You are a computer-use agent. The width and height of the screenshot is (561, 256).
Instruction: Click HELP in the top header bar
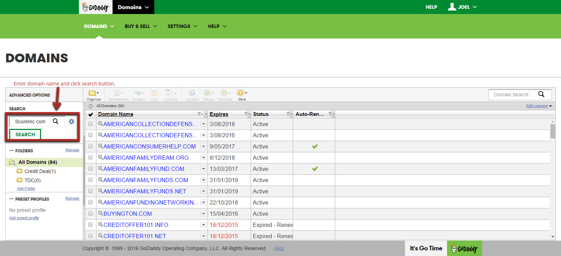[431, 7]
